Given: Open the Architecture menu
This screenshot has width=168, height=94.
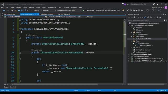Looking at the screenshot, I should click(x=52, y=8).
